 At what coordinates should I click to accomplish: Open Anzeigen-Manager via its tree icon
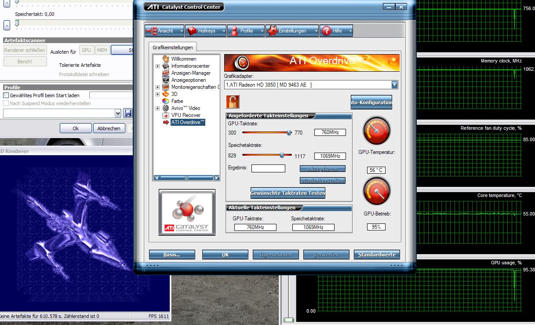(166, 73)
